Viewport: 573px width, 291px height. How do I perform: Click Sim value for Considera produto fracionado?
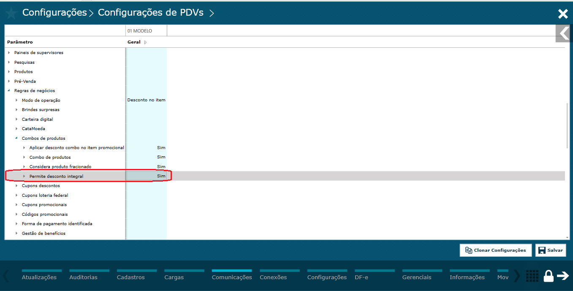pyautogui.click(x=161, y=167)
